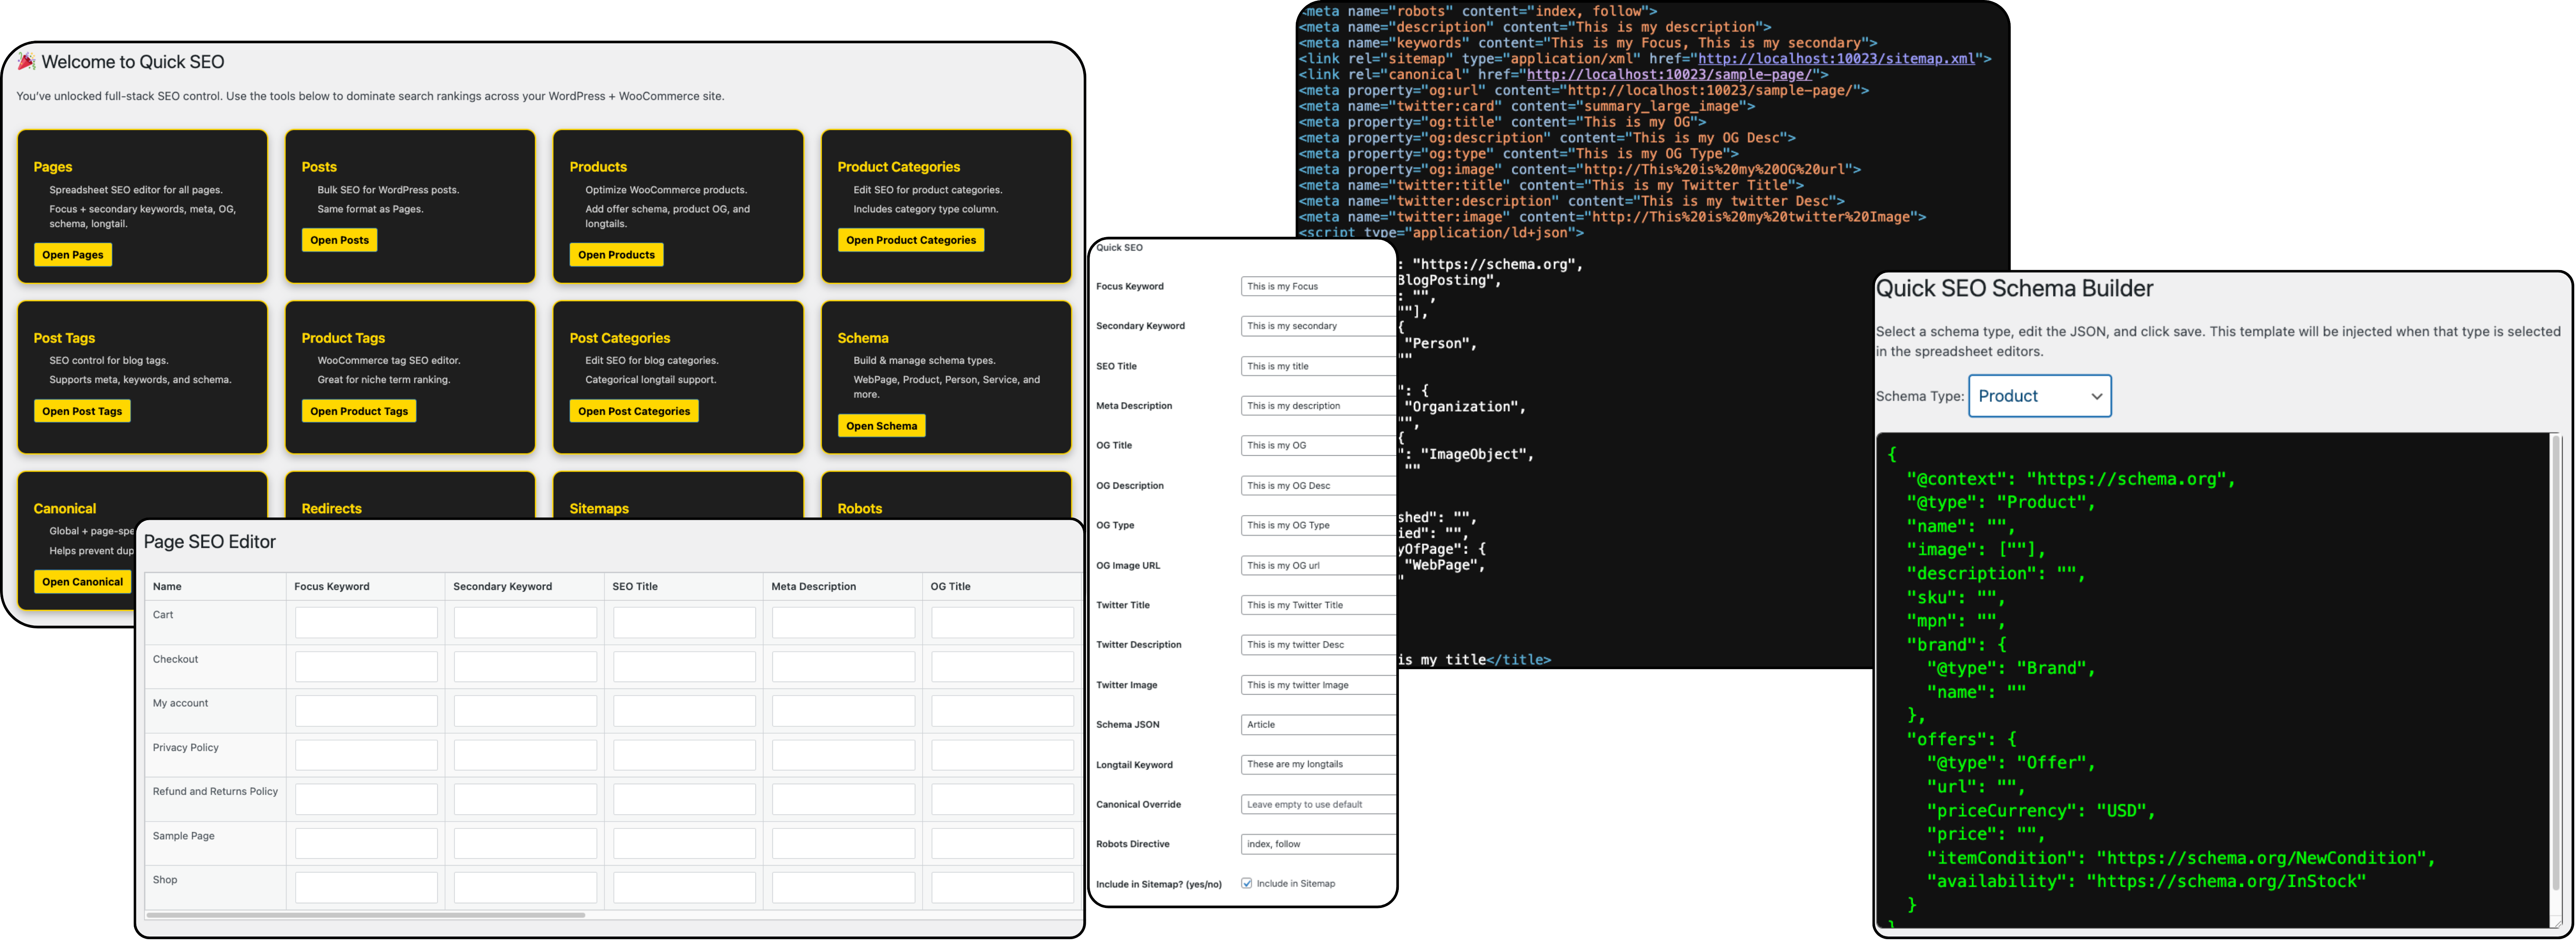Open Posts editor button
The height and width of the screenshot is (940, 2576).
pos(339,240)
